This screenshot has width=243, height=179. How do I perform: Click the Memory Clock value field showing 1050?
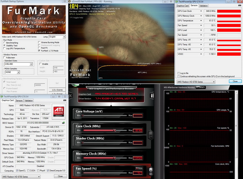(138, 158)
